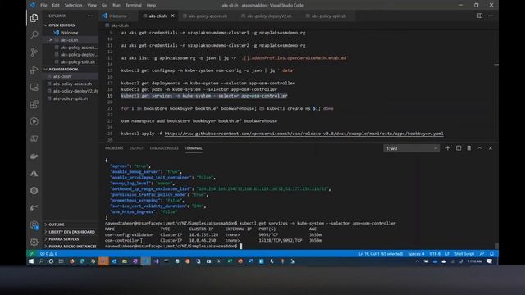The height and width of the screenshot is (295, 525).
Task: Open the raw.githubusercontent.com bookbuyer.yaml link
Action: [x=304, y=134]
